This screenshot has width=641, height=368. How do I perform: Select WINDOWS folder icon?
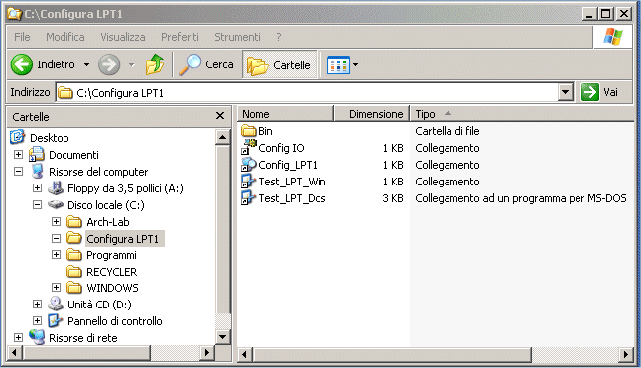[x=74, y=288]
